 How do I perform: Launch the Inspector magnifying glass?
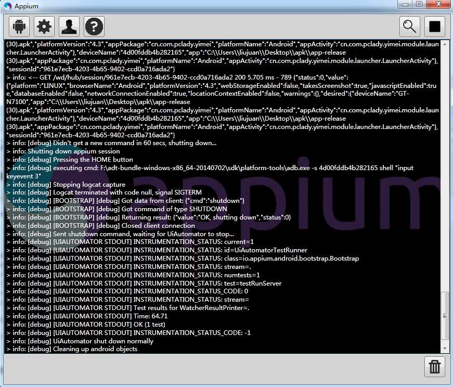410,27
